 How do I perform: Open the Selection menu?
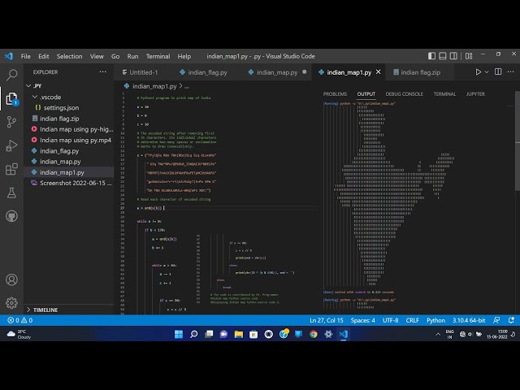click(69, 56)
